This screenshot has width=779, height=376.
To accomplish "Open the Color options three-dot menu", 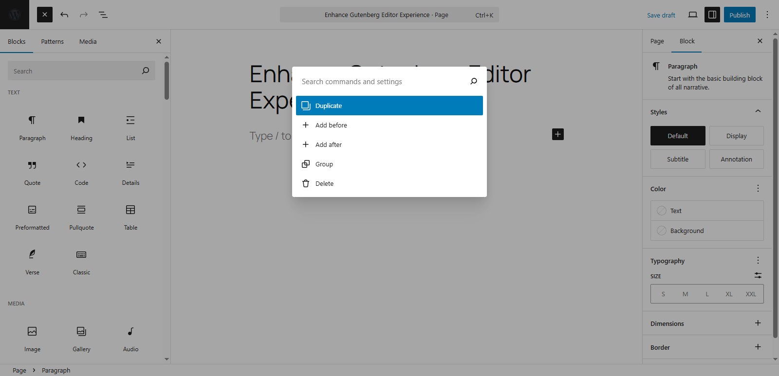I will click(758, 188).
